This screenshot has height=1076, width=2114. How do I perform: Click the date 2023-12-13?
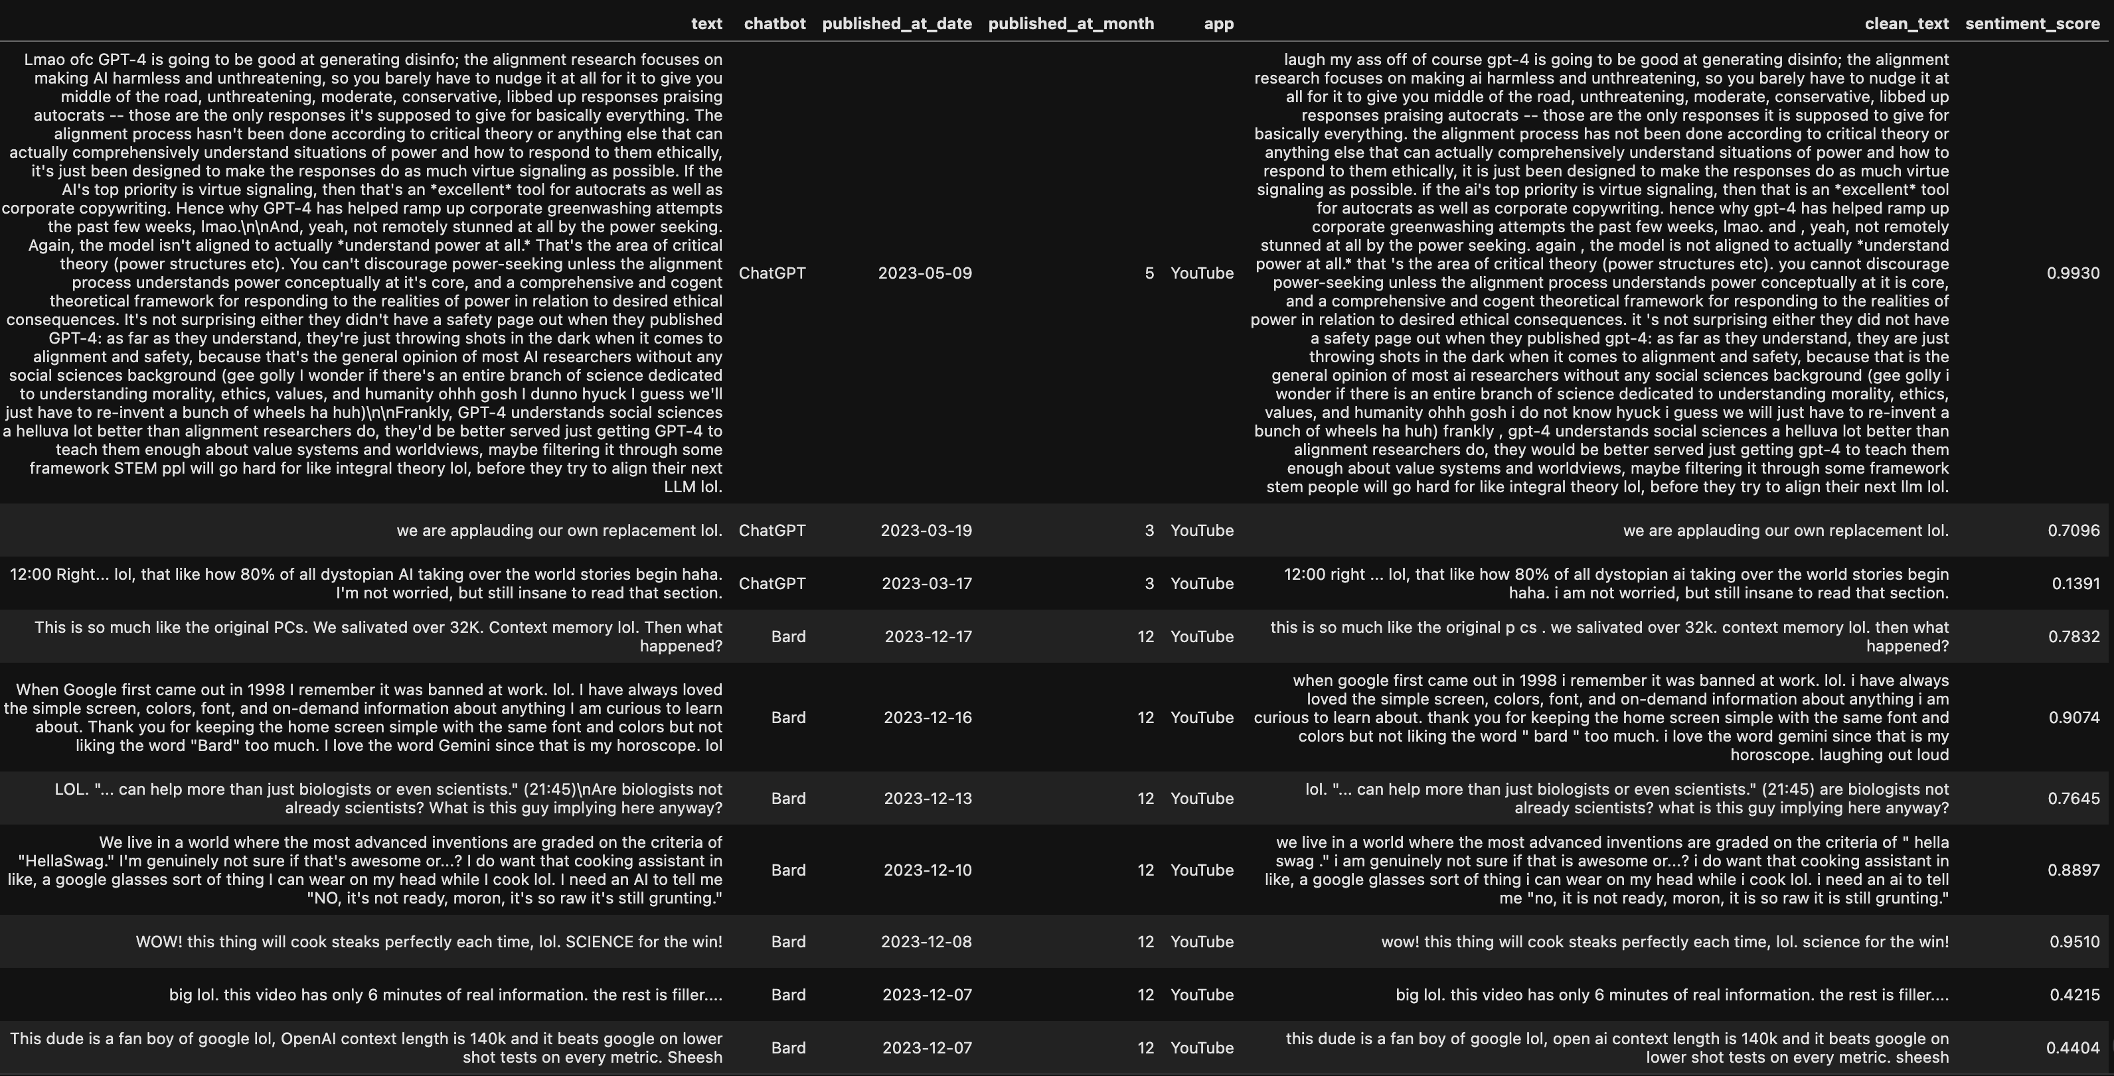[928, 799]
